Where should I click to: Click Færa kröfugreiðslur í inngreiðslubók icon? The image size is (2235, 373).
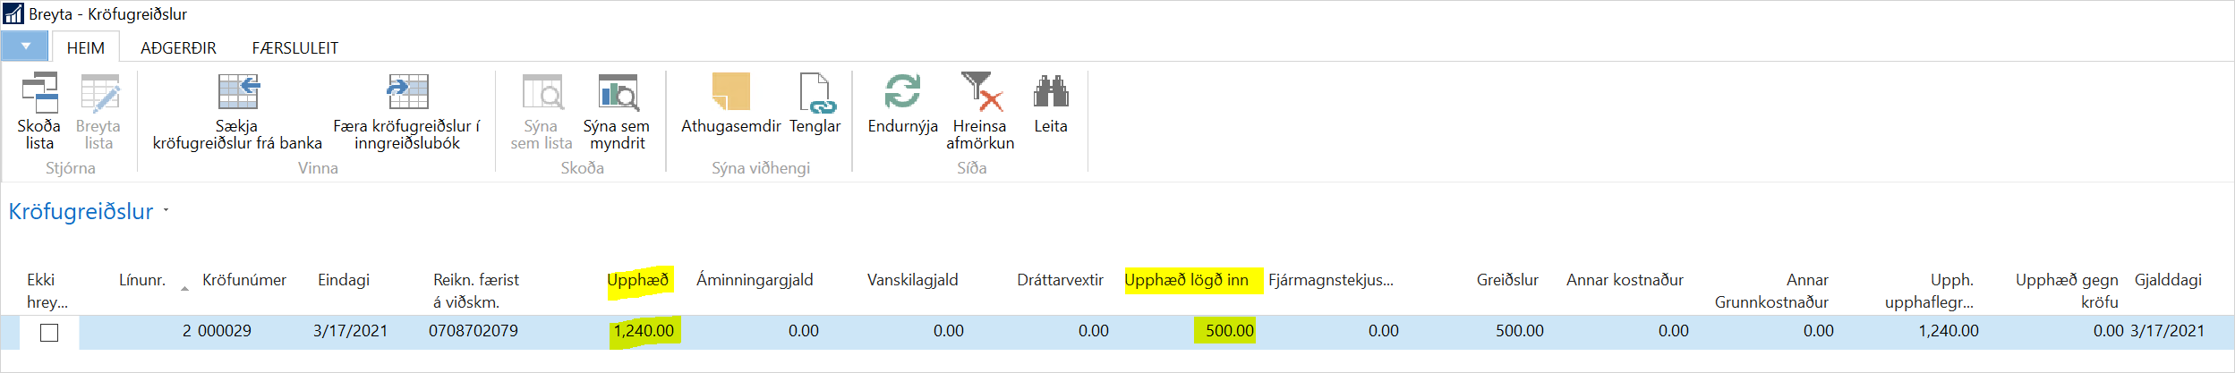(407, 93)
